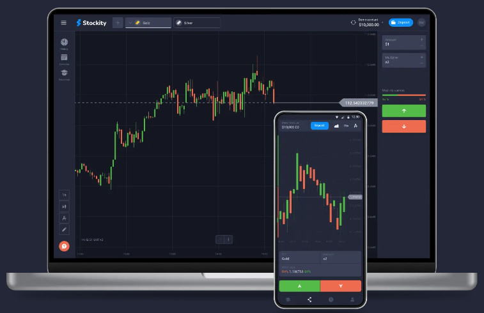This screenshot has width=484, height=313.
Task: Click the blue Deposit button on the laptop
Action: (x=401, y=22)
